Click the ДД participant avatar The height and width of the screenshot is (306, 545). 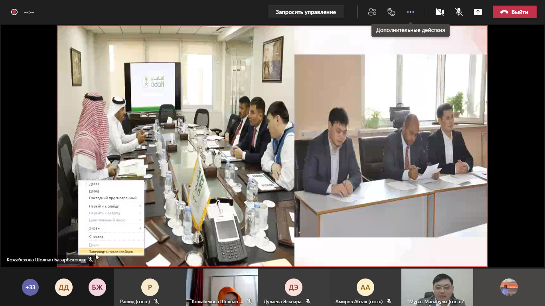coord(64,287)
